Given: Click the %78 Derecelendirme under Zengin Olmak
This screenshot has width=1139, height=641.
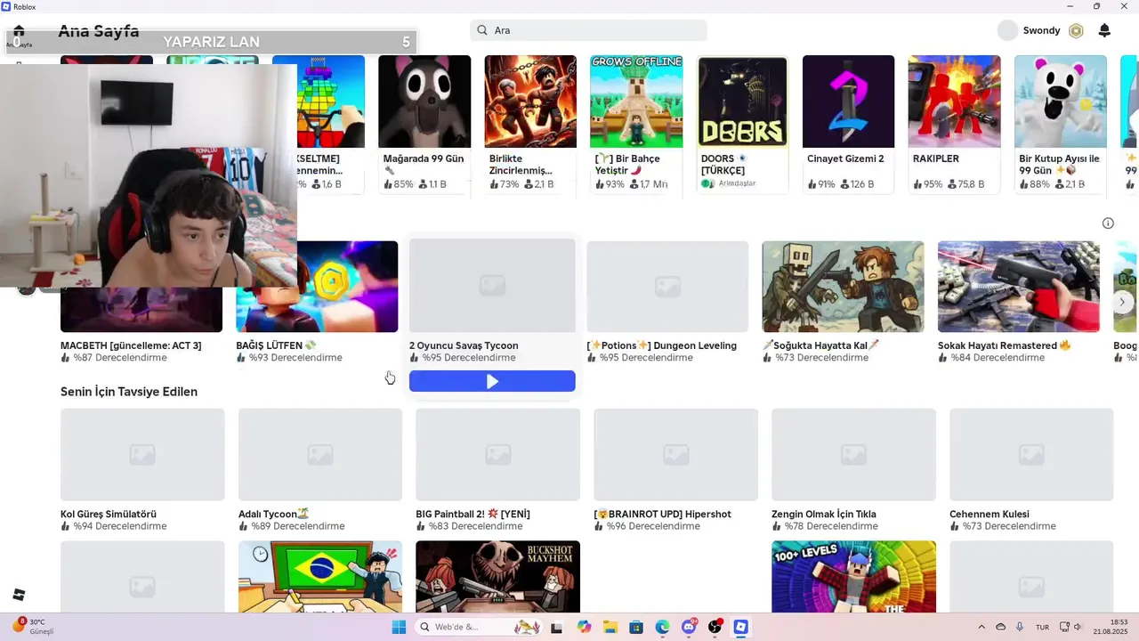Looking at the screenshot, I should 831,526.
